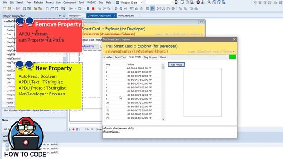
Task: Click the Run without debugging icon
Action: 80,8
